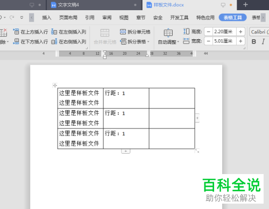
Task: Click the redo arrow icon
Action: pos(12,17)
